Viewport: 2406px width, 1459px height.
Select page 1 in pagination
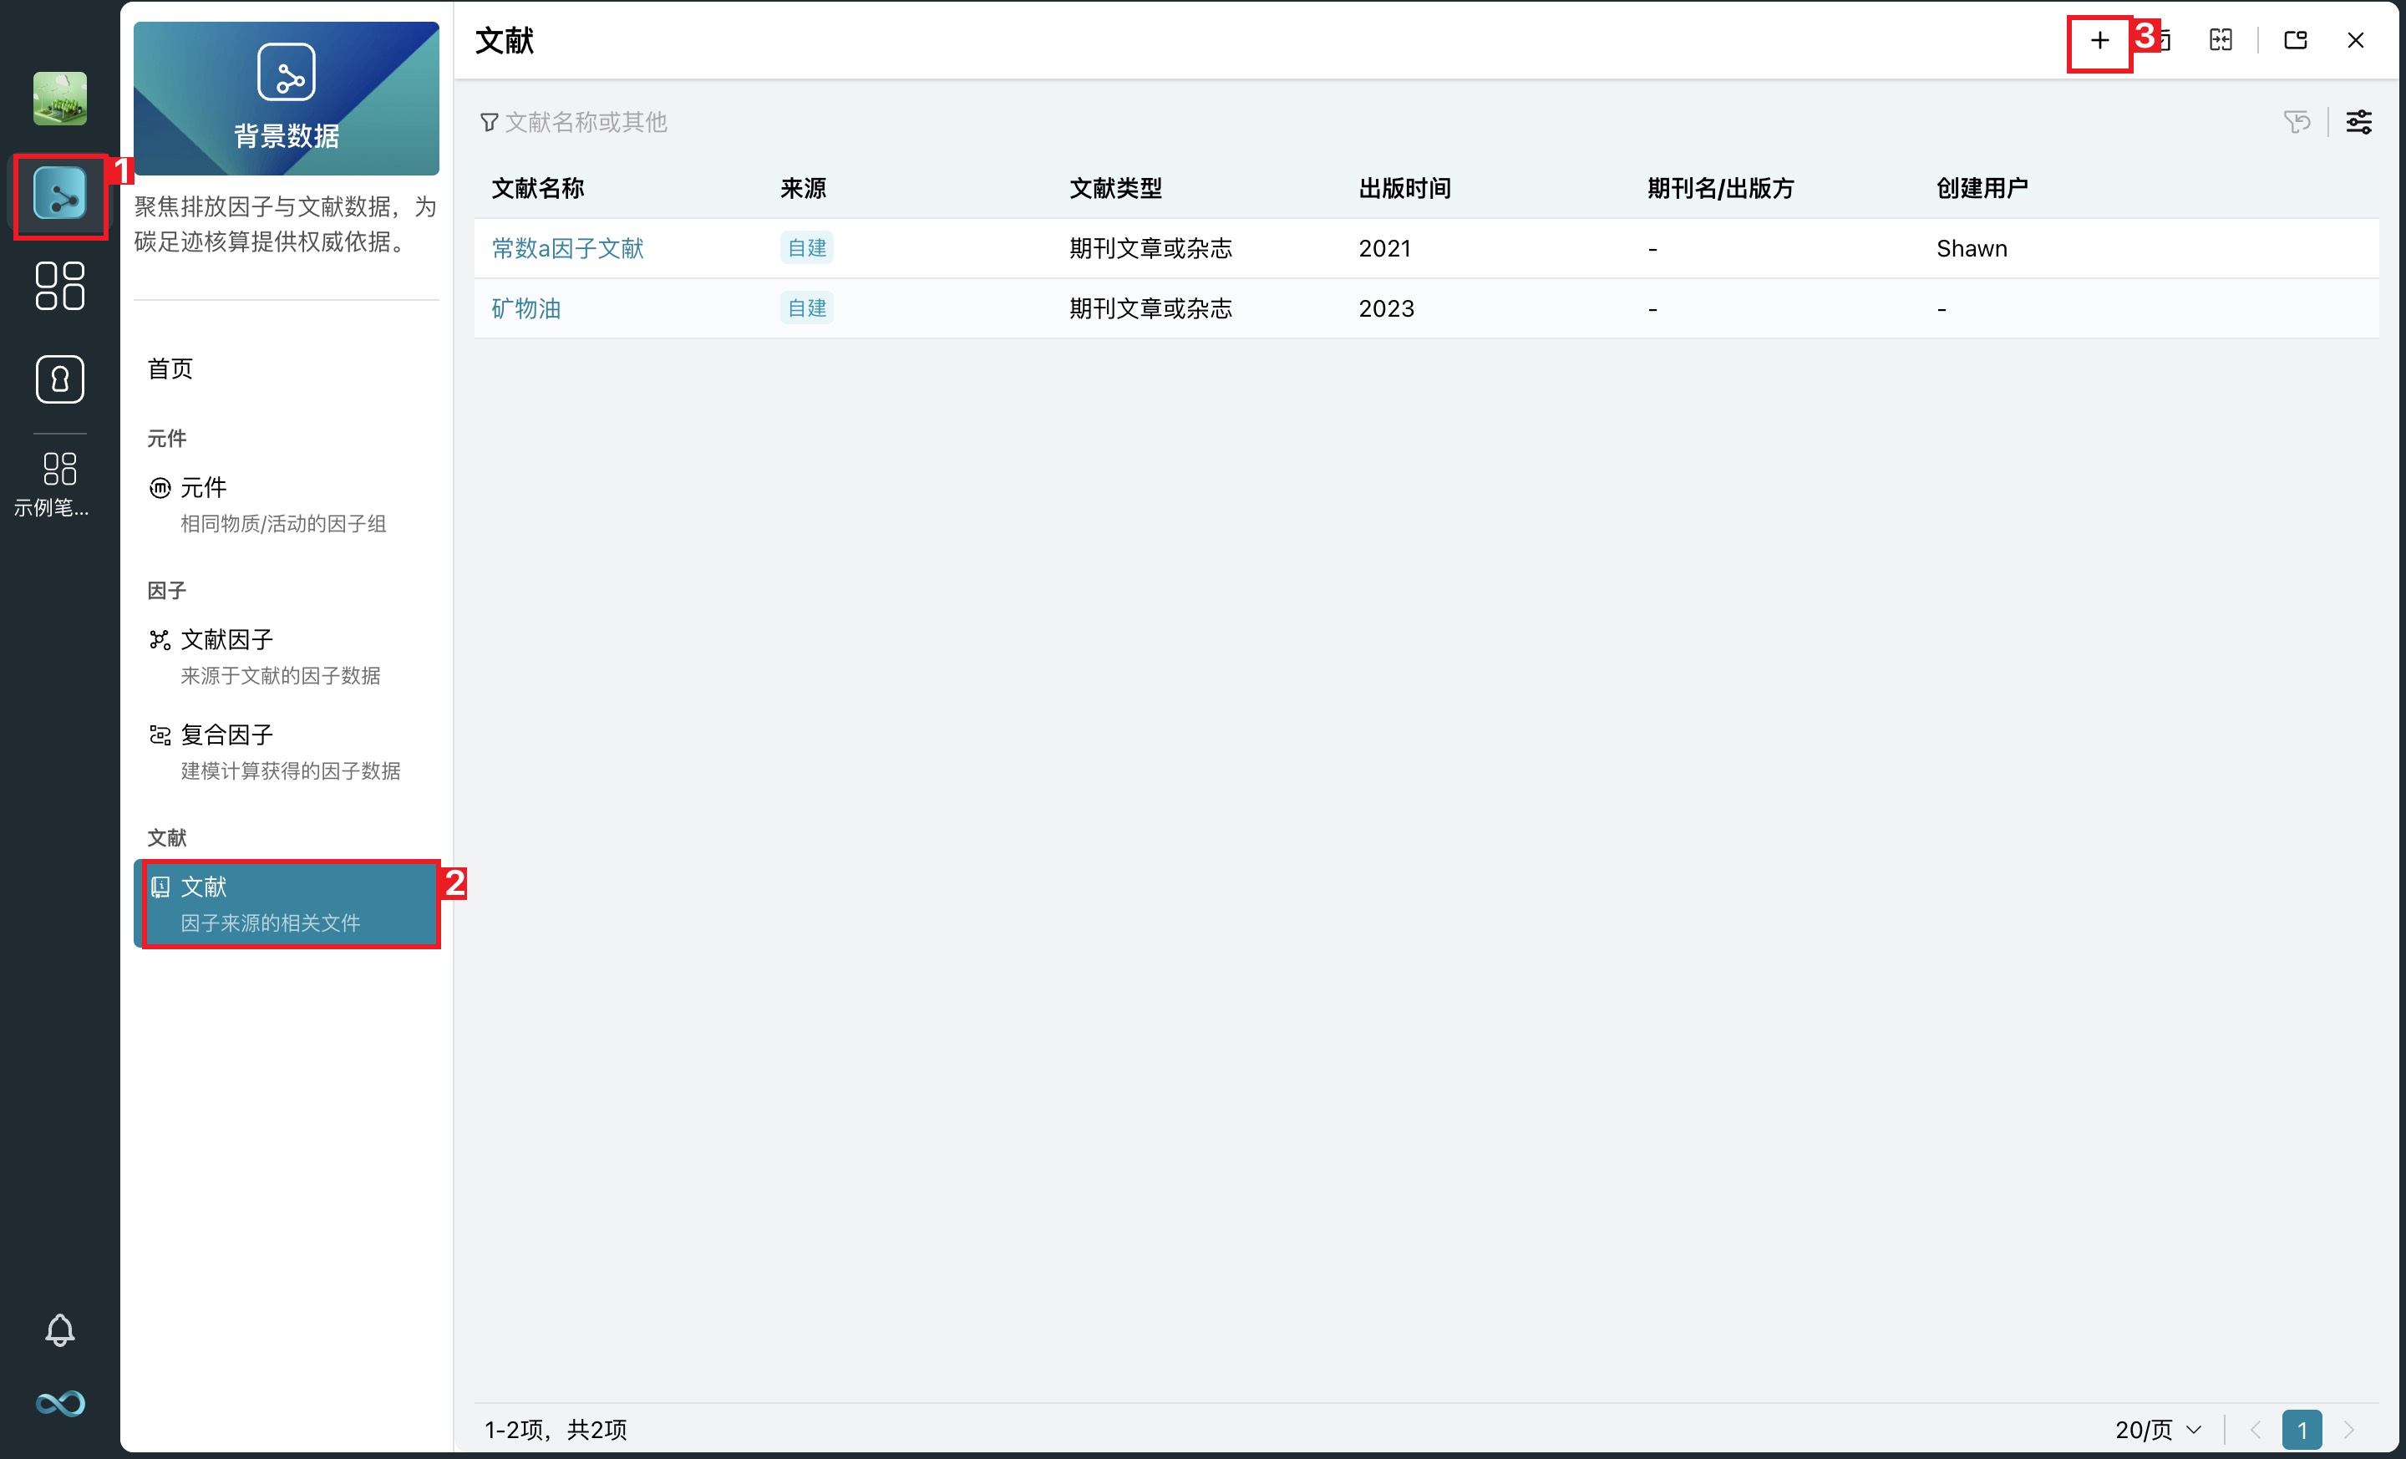(2302, 1430)
